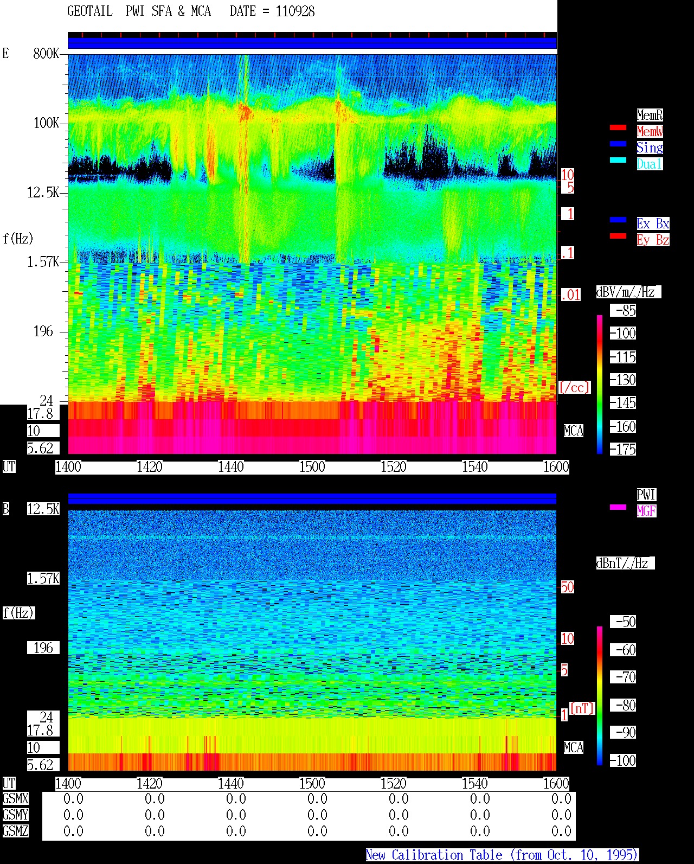This screenshot has height=864, width=694.
Task: Click the blue Ex Bx legend swatch
Action: click(618, 220)
